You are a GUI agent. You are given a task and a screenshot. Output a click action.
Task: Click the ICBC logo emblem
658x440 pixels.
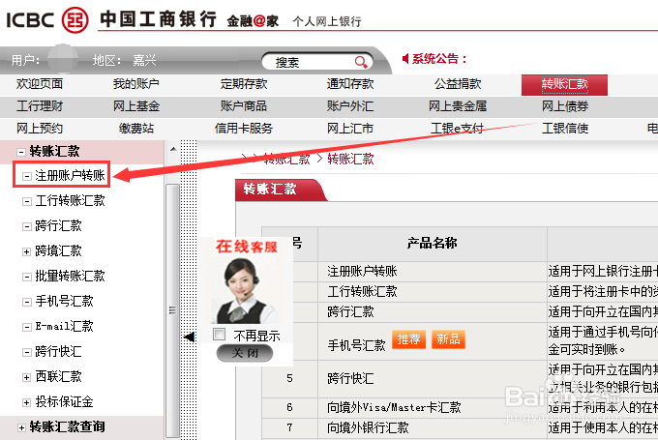(75, 19)
